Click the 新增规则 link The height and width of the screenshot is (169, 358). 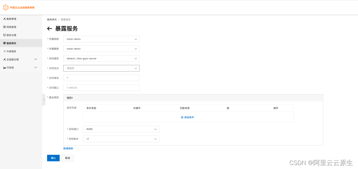[68, 148]
